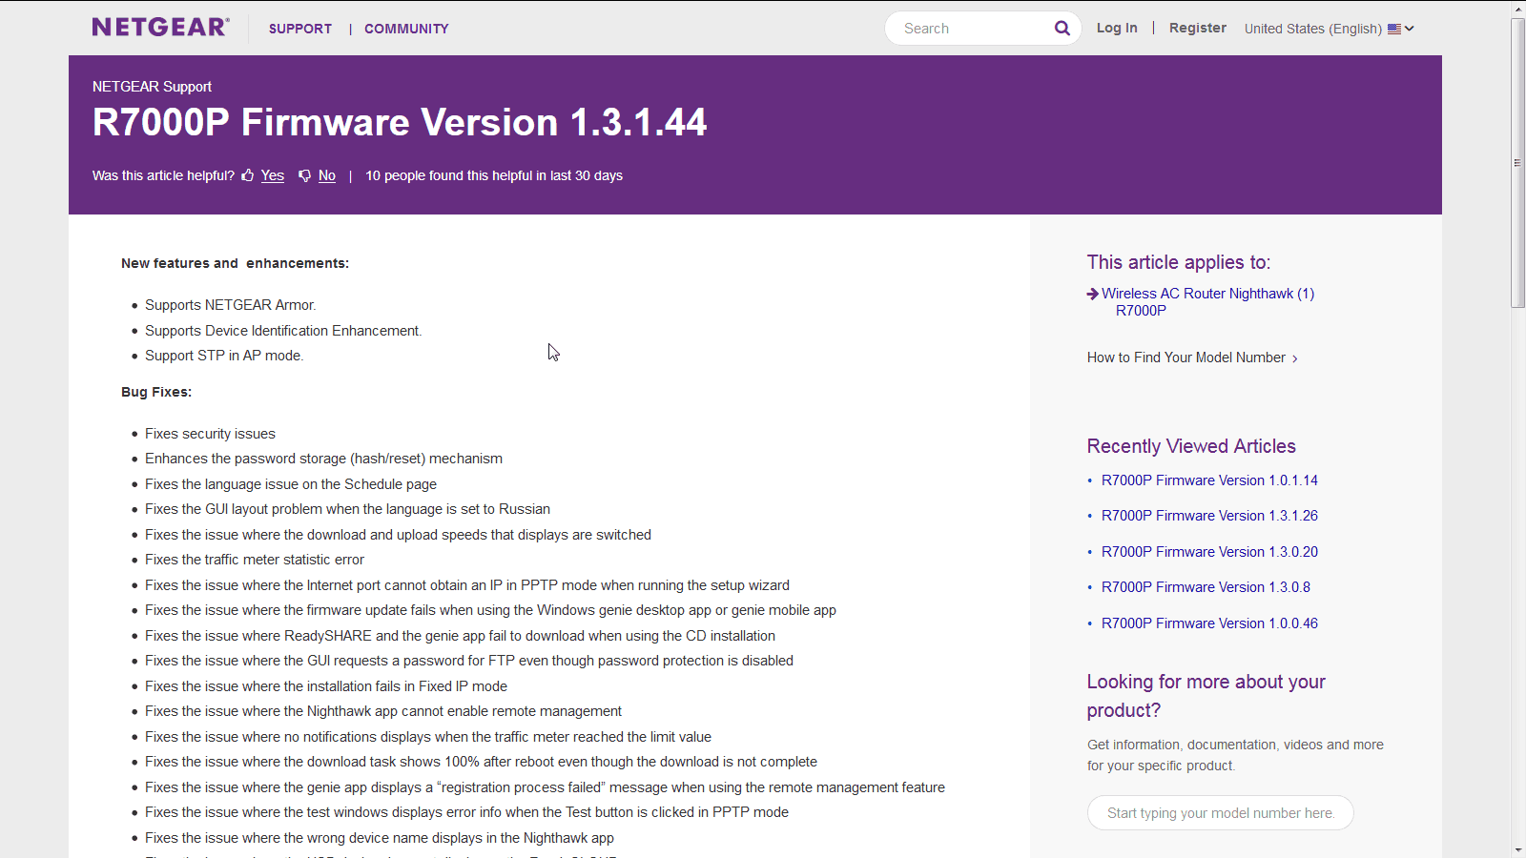Click 'Fixes security issues' bullet
This screenshot has width=1526, height=858.
point(210,434)
